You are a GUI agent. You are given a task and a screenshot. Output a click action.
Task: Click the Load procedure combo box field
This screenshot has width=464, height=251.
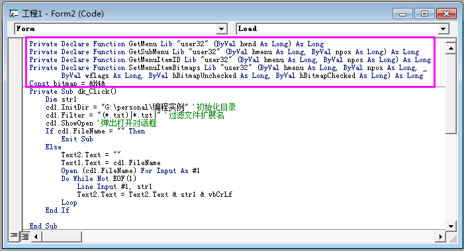(x=343, y=29)
